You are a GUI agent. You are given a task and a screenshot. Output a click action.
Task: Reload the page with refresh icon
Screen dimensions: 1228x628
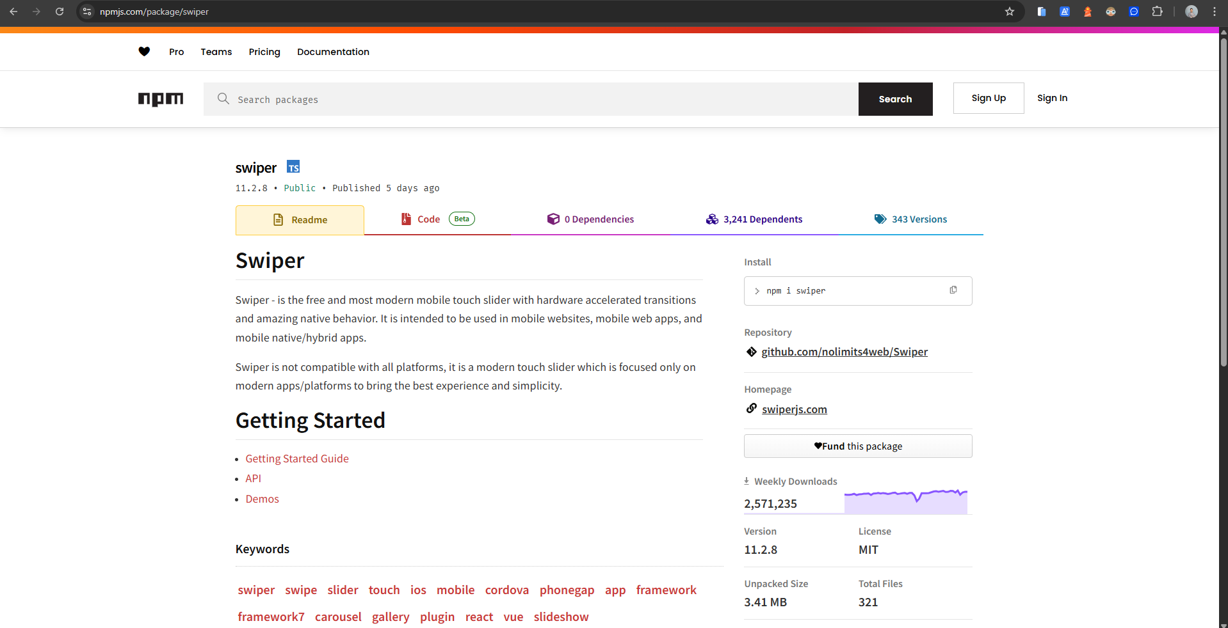tap(60, 12)
